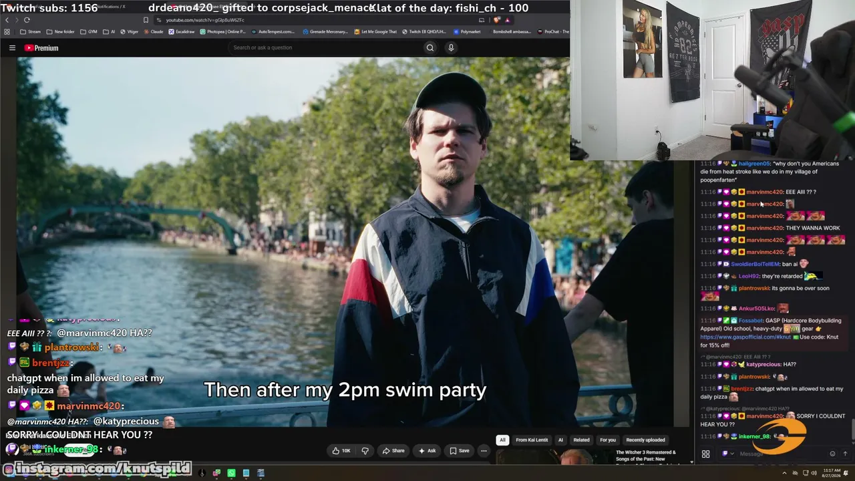Open the more actions three-dot menu
Viewport: 855px width, 481px height.
484,451
